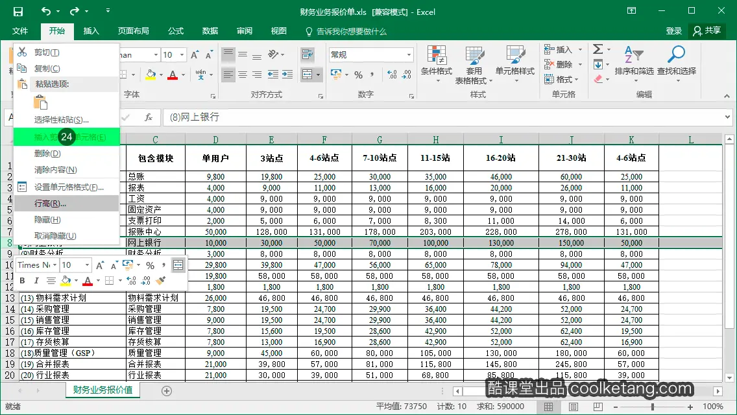The width and height of the screenshot is (737, 415).
Task: Save the workbook with the floppy disk icon
Action: pos(18,11)
